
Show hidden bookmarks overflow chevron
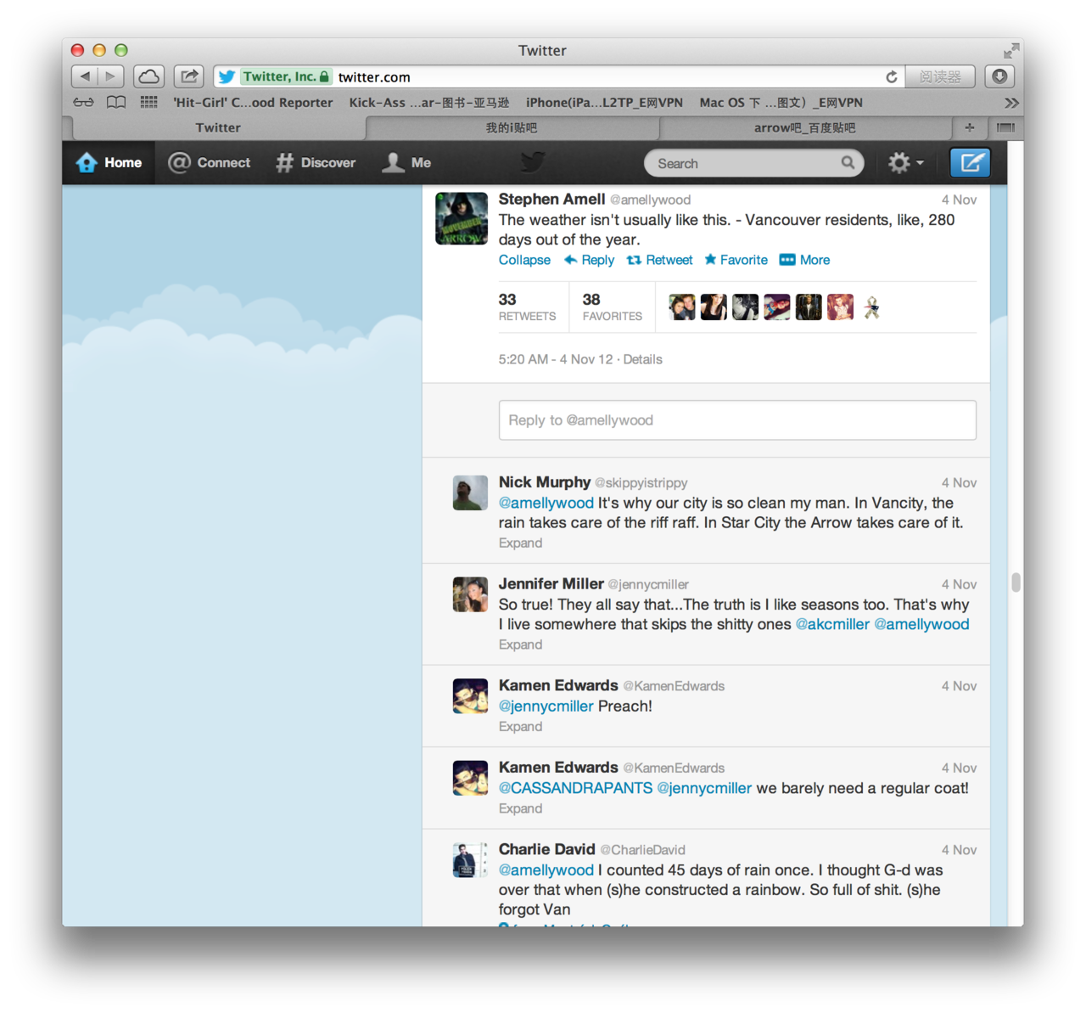(x=1011, y=103)
